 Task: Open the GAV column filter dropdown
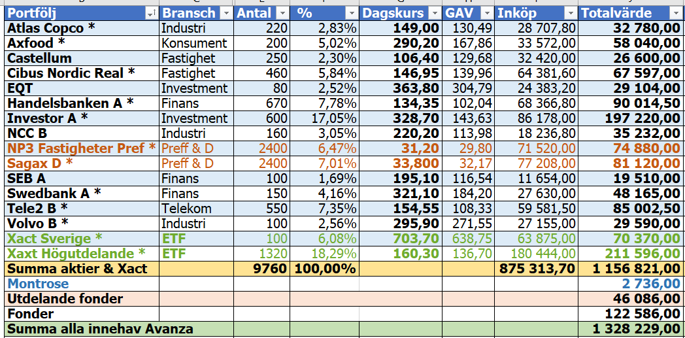(486, 14)
